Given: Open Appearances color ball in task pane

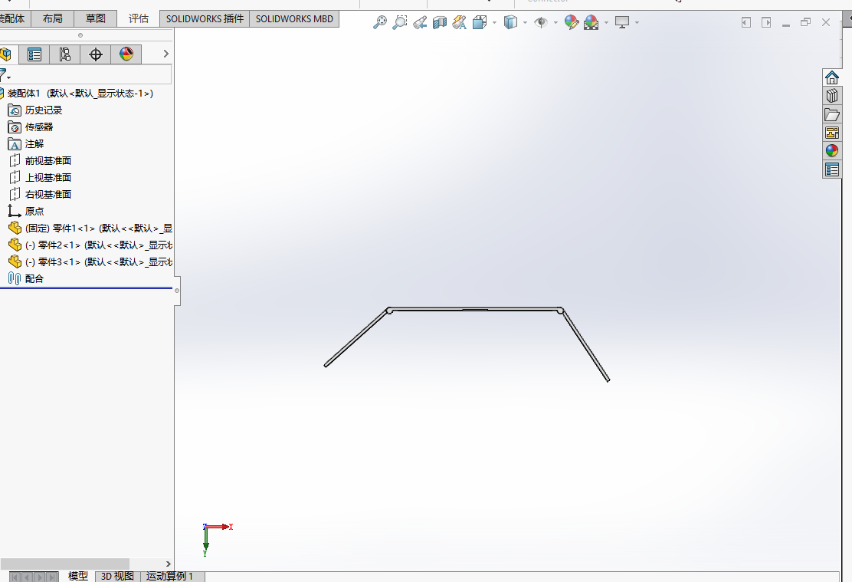Looking at the screenshot, I should pyautogui.click(x=832, y=150).
